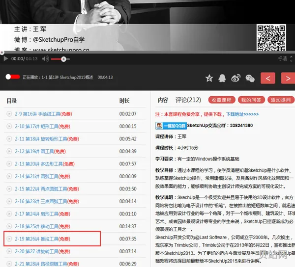Open lesson 2-18 第25讲 移动工具
This screenshot has width=295, height=267.
[42, 226]
